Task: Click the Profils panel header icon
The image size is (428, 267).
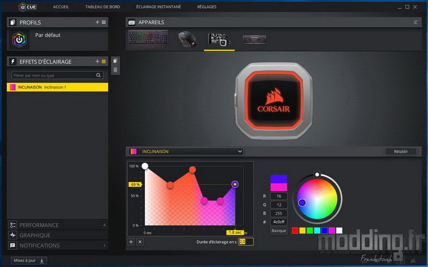Action: pos(12,22)
